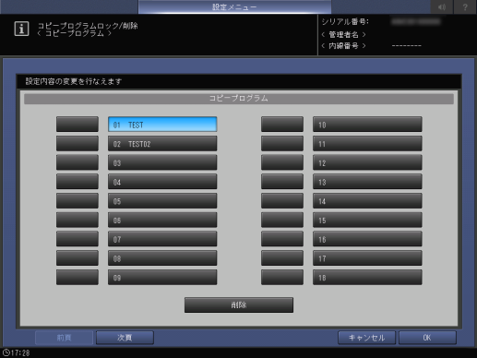Select copy program slot 11

coord(367,144)
